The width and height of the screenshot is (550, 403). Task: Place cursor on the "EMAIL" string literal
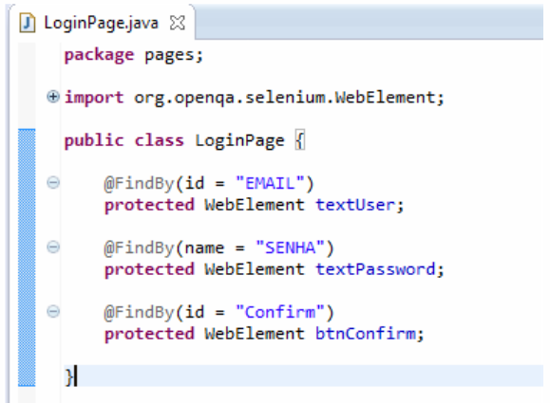(x=270, y=183)
